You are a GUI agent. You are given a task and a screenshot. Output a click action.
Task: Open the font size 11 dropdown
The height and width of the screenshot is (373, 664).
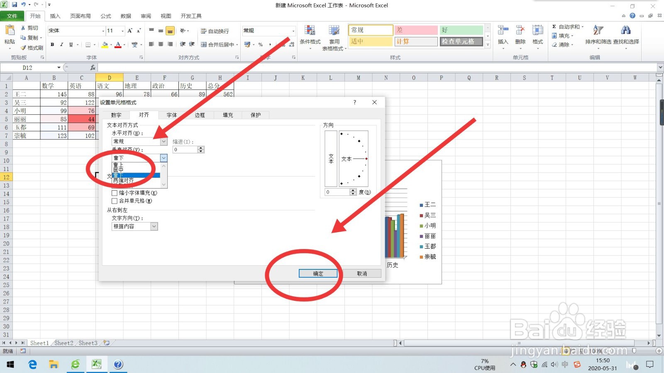[122, 31]
